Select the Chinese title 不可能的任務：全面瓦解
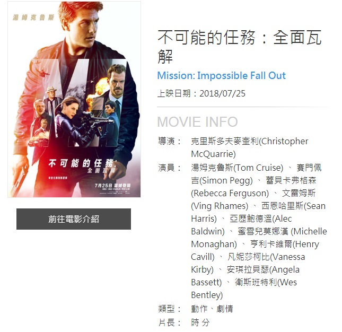This screenshot has height=332, width=342. pos(240,47)
